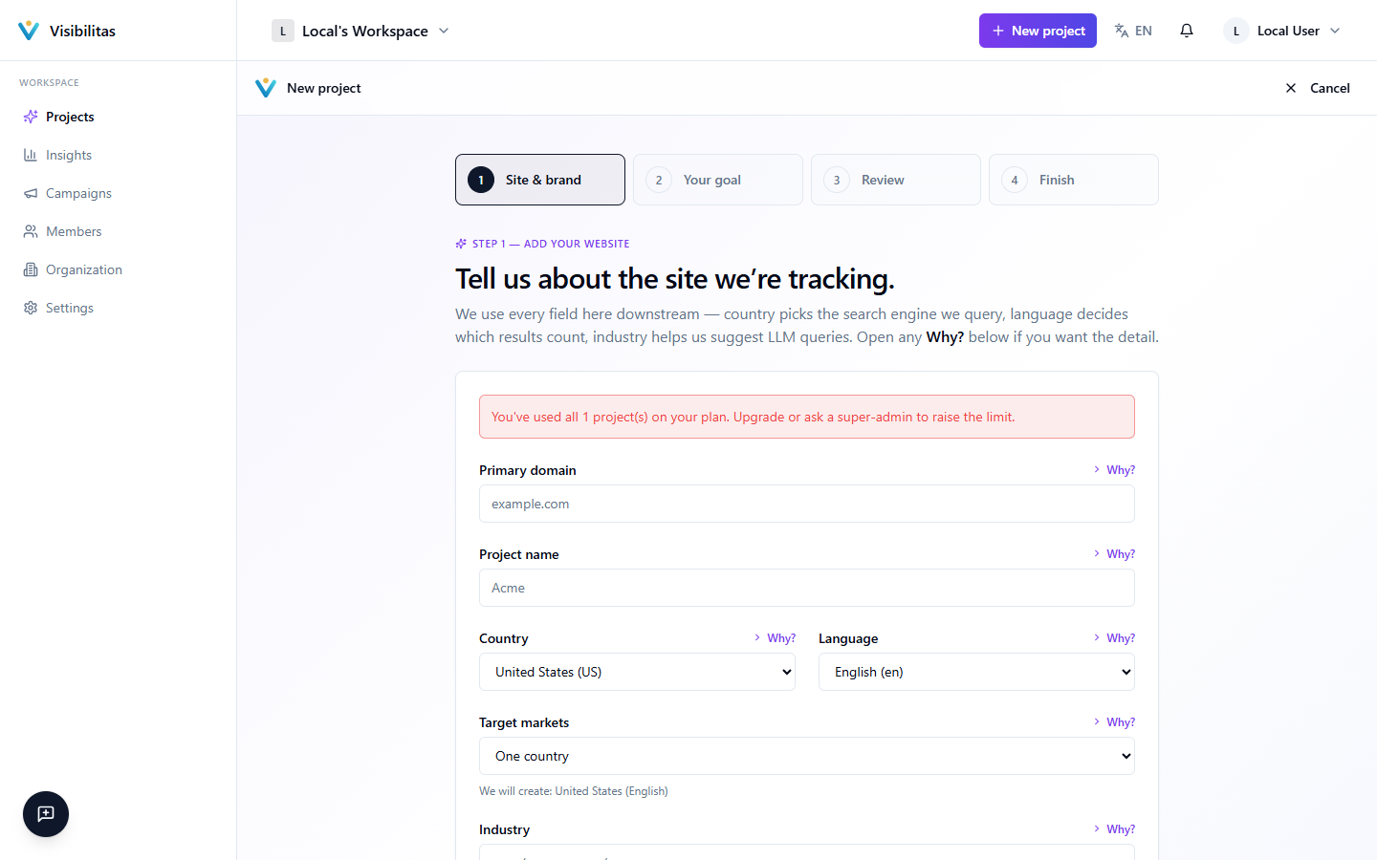Open Projects sparkle icon in sidebar
Screen dimensions: 1377x860
click(x=31, y=117)
